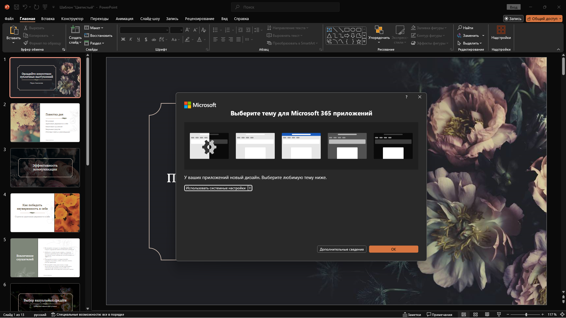The width and height of the screenshot is (566, 318).
Task: Open help question mark in theme dialog
Action: point(407,97)
